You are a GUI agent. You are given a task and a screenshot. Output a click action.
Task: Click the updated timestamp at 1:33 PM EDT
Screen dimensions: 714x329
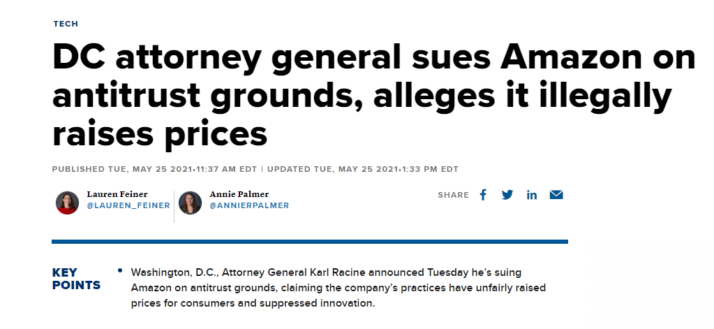[x=363, y=169]
